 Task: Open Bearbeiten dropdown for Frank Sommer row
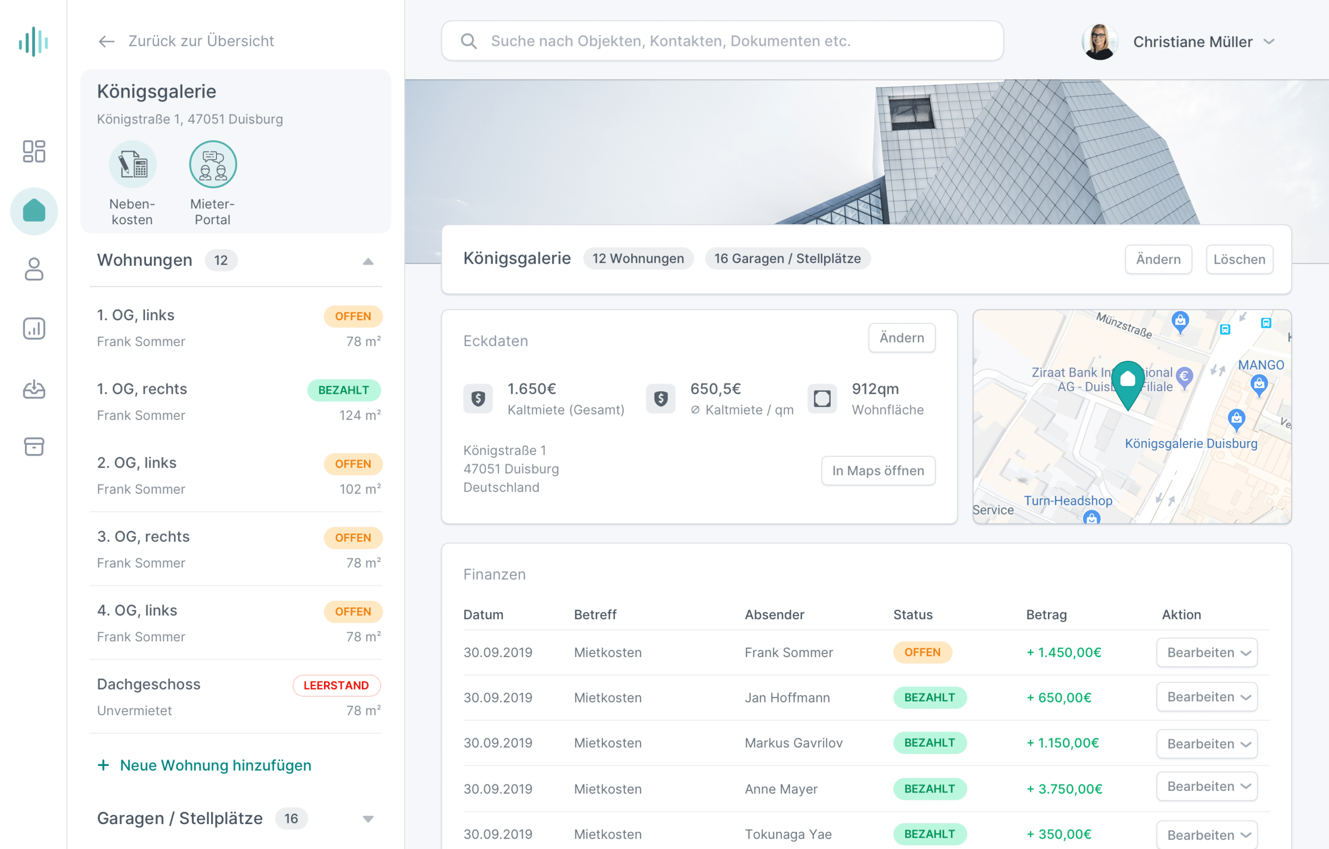[x=1207, y=652]
